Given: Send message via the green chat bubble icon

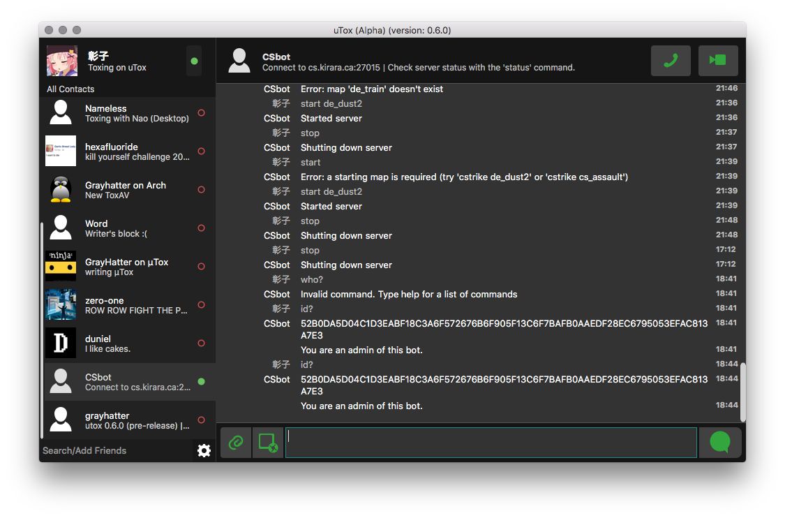Looking at the screenshot, I should [719, 442].
